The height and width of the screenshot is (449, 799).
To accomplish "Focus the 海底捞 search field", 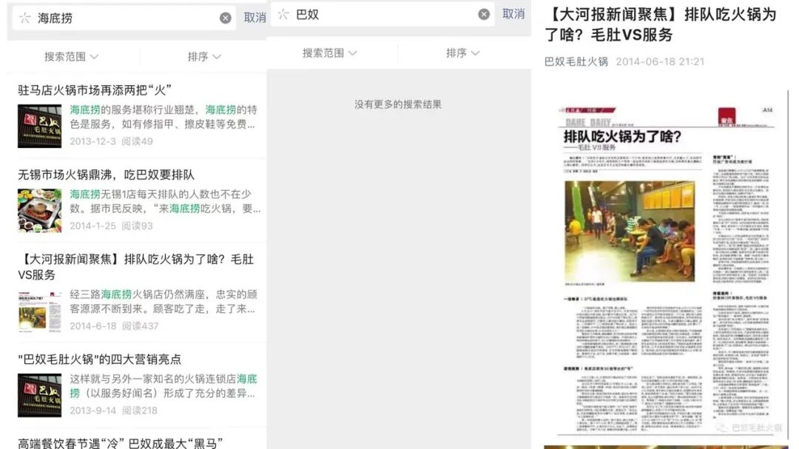I will coord(124,18).
